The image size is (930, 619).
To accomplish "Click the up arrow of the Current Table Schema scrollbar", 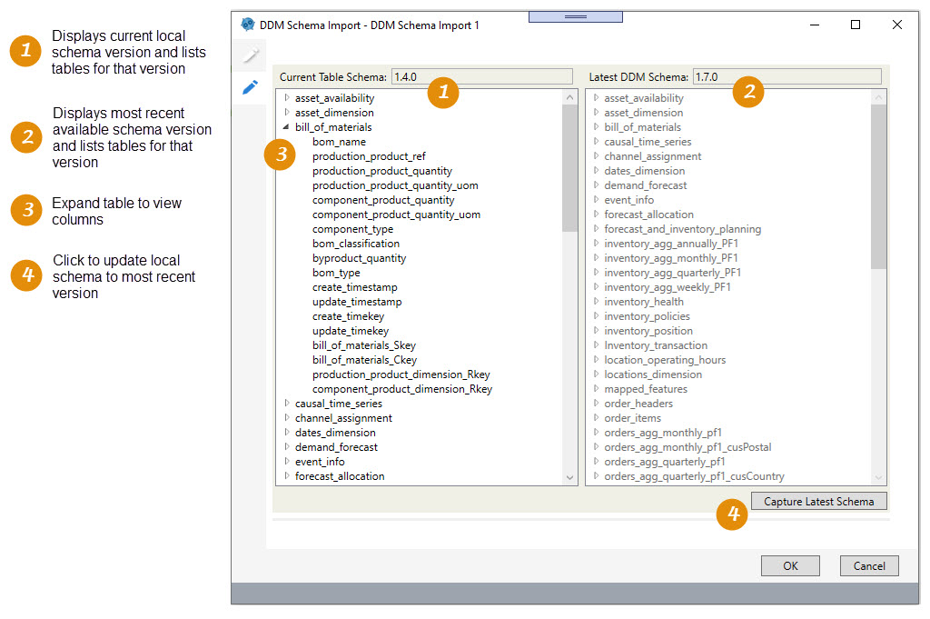I will click(x=570, y=97).
